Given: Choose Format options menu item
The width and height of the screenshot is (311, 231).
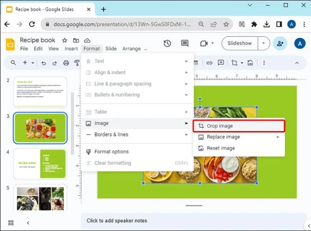Looking at the screenshot, I should click(137, 151).
